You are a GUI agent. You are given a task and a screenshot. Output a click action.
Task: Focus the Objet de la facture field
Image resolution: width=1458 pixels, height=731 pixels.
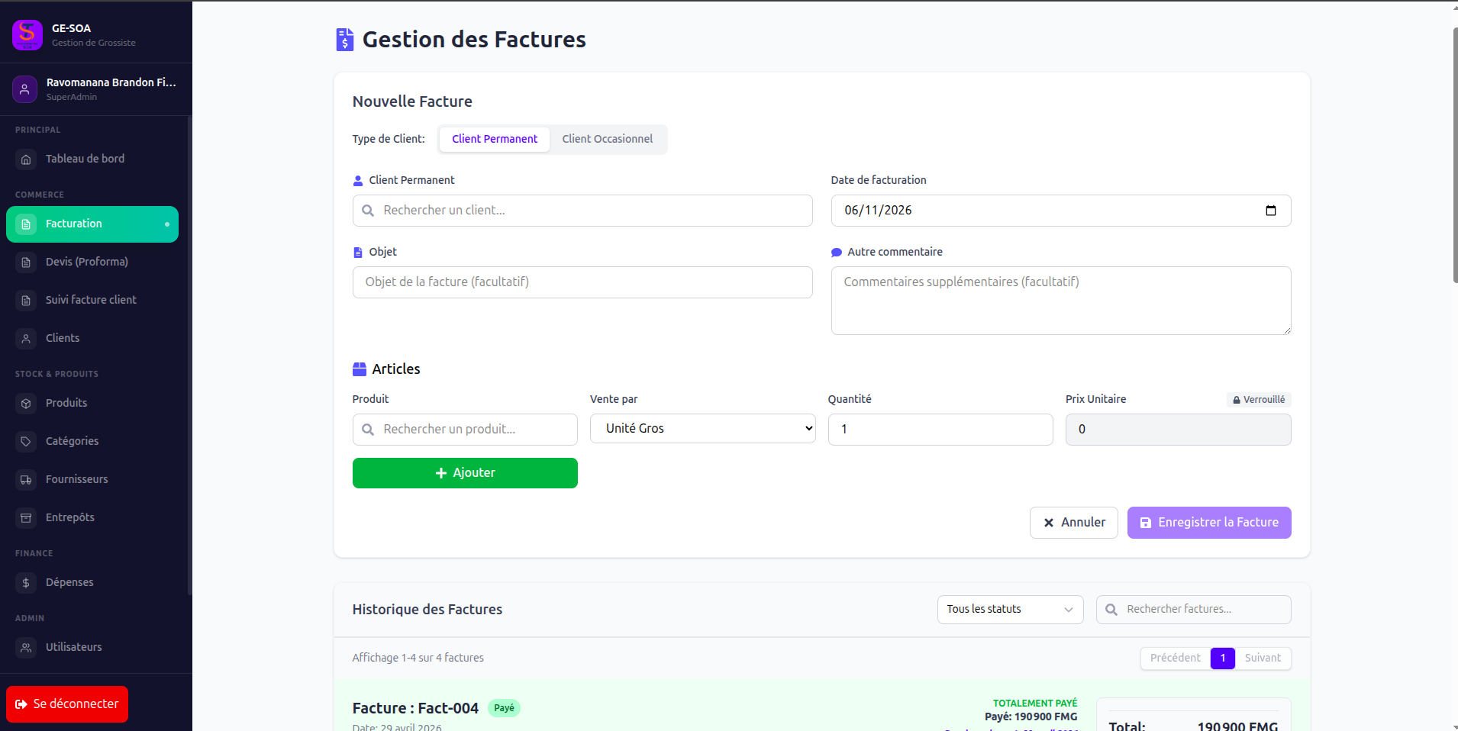582,282
